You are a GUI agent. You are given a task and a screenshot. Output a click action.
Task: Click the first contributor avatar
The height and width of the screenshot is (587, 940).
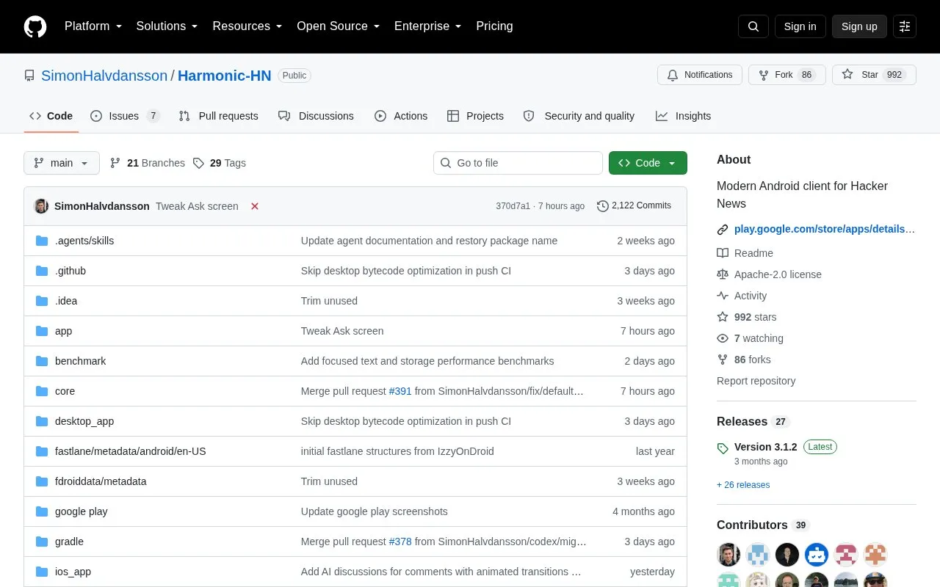728,555
